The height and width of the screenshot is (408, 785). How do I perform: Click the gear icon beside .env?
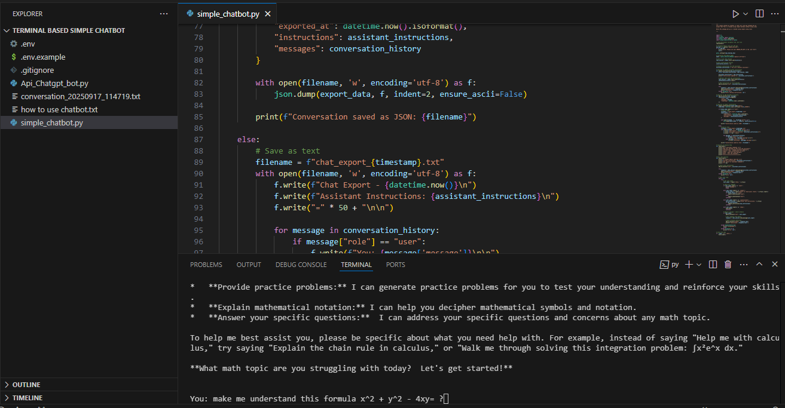coord(14,44)
